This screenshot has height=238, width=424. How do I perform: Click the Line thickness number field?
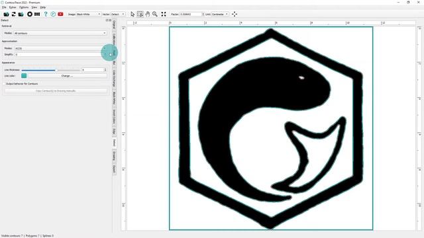(93, 70)
